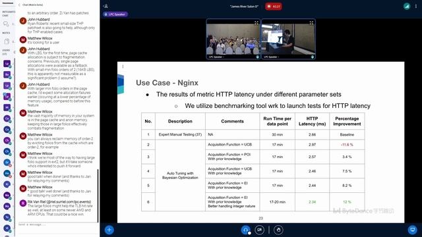
Task: Click the meeting title 'James River Salon D'
Action: (x=244, y=7)
